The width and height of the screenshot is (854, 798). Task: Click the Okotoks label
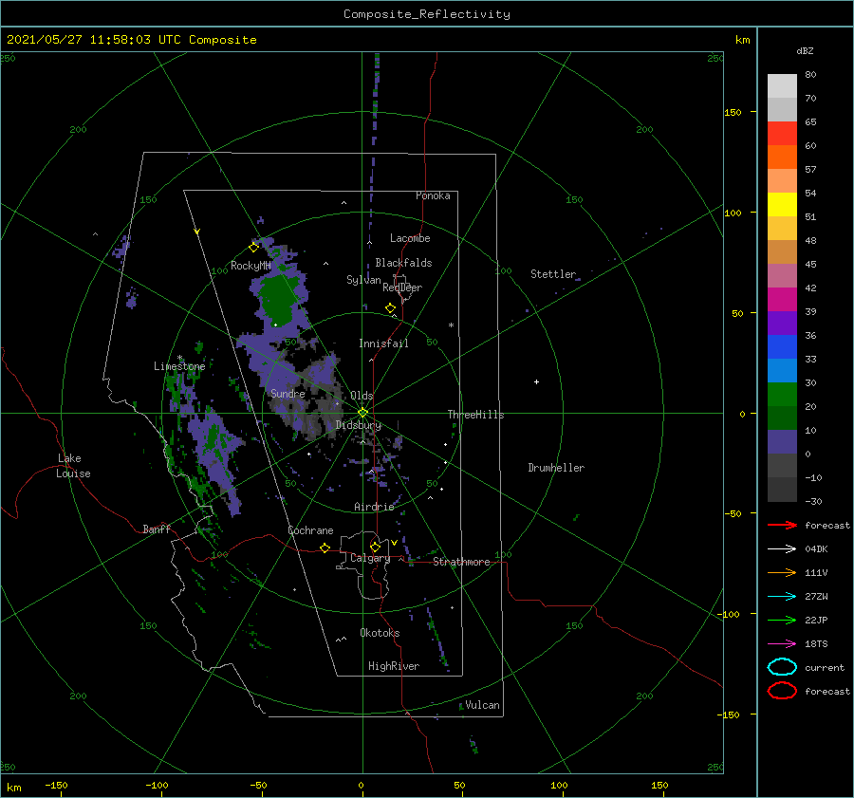[x=380, y=633]
